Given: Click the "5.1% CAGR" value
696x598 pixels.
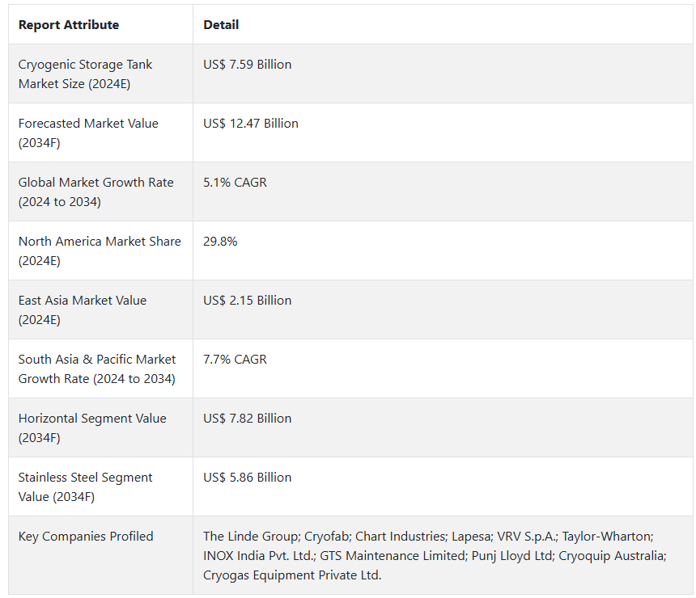Looking at the screenshot, I should point(236,183).
